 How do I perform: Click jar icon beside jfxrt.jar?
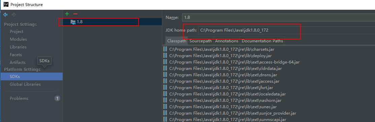tap(165, 87)
